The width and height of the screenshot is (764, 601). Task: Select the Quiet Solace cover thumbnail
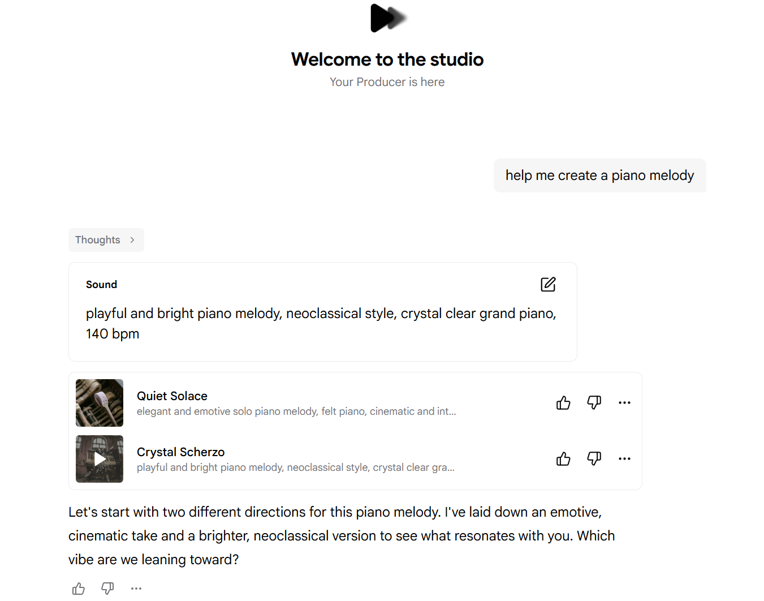(100, 403)
